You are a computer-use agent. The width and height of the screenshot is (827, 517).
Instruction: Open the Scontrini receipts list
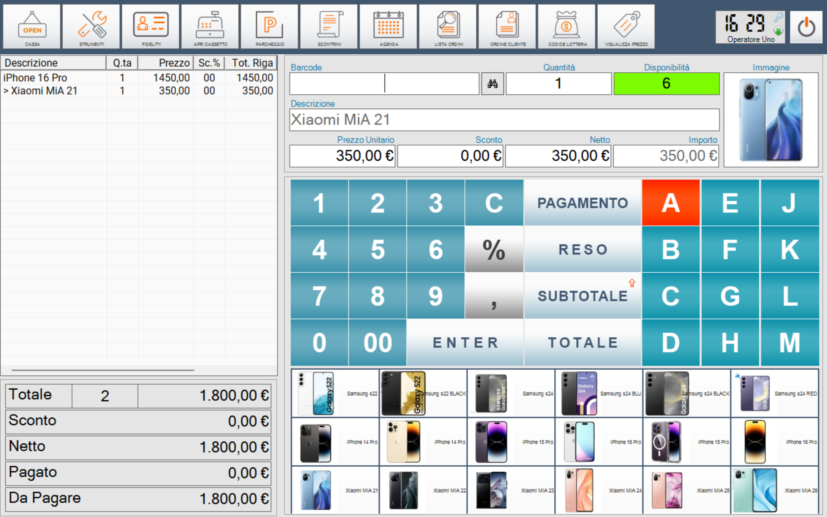[329, 27]
